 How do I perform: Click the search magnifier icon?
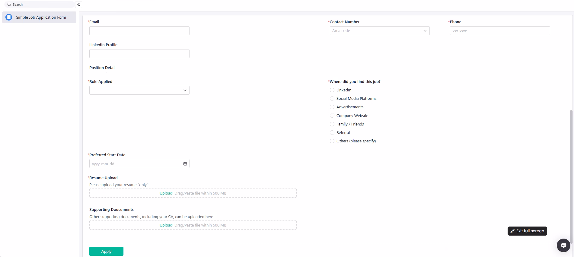coord(9,5)
